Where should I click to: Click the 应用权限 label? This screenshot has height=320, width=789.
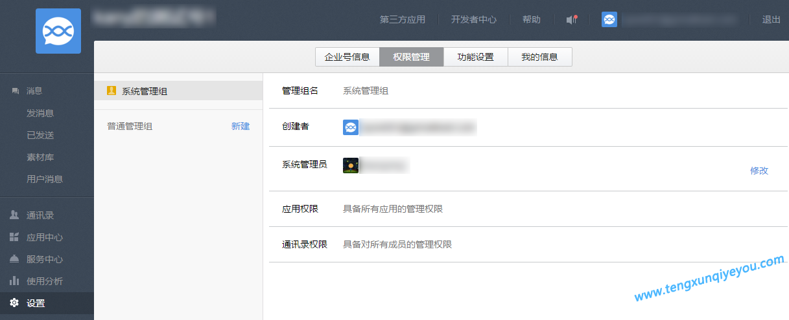pos(300,209)
